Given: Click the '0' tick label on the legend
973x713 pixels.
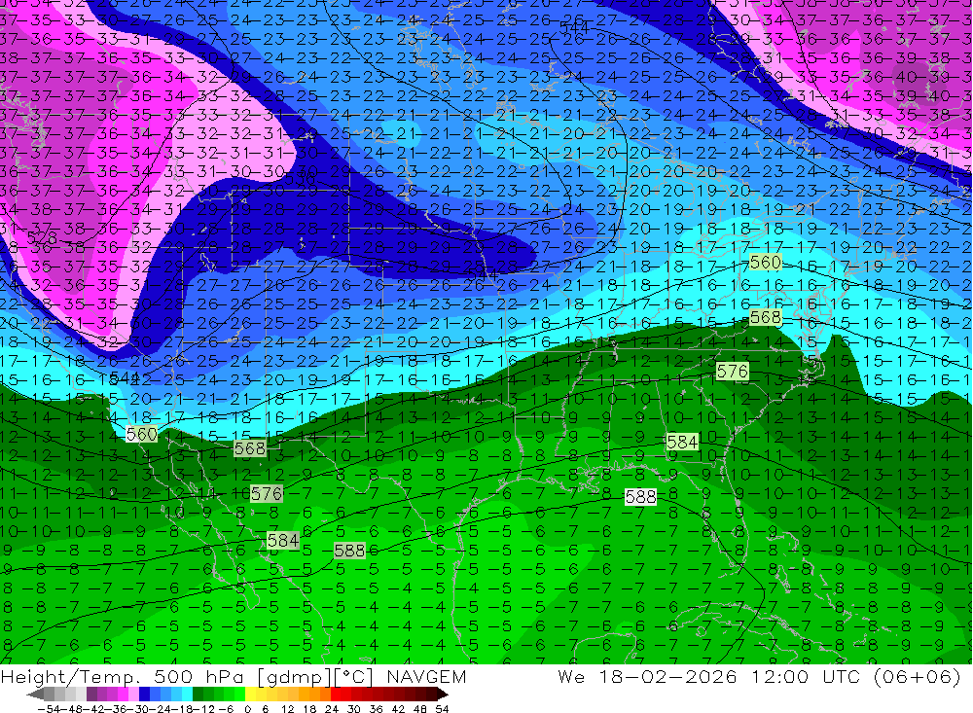Looking at the screenshot, I should click(247, 709).
